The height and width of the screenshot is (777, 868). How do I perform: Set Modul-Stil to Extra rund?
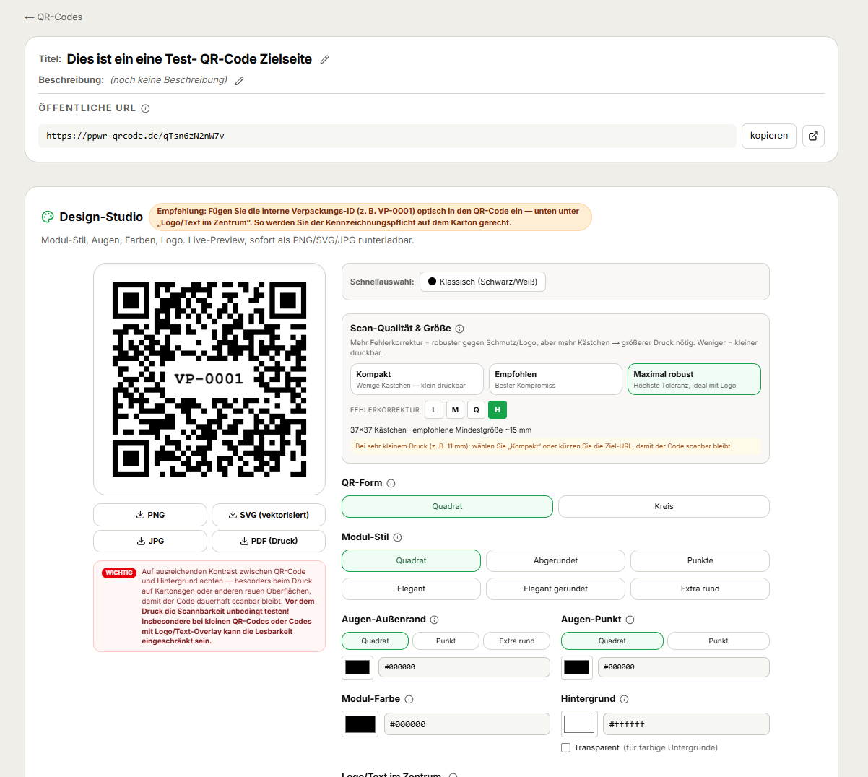click(700, 589)
